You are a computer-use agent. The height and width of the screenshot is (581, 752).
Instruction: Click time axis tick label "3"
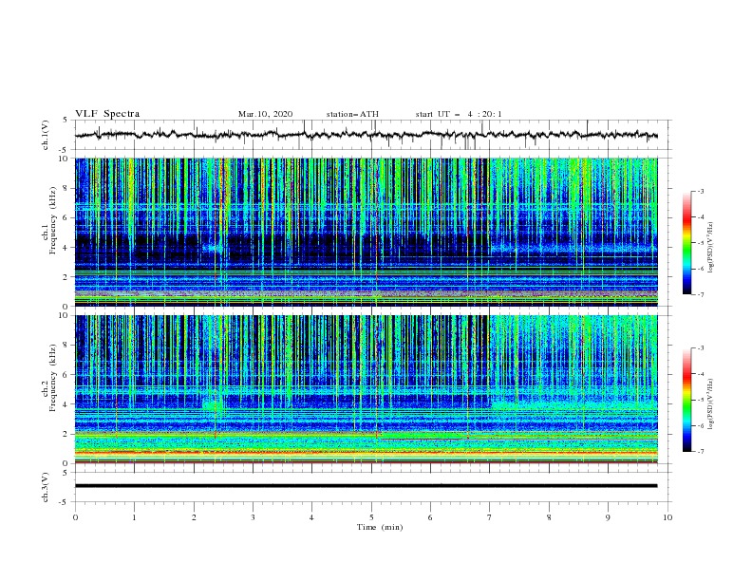pyautogui.click(x=253, y=517)
